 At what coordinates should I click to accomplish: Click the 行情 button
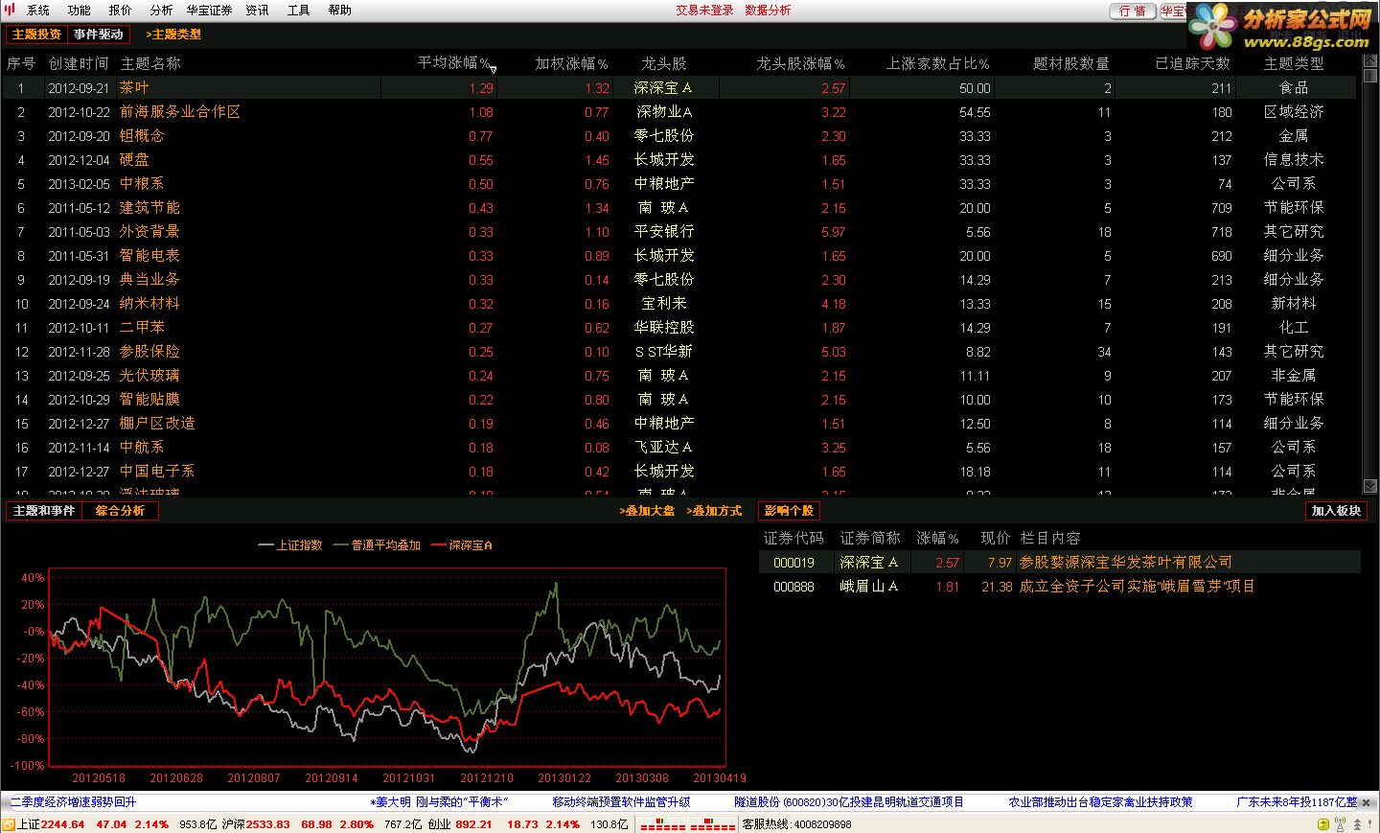tap(1132, 12)
